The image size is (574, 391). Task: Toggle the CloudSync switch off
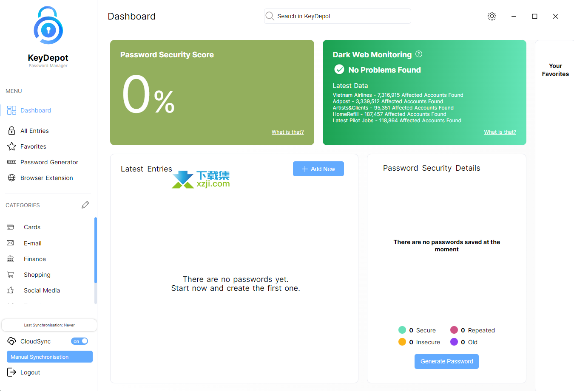click(80, 341)
